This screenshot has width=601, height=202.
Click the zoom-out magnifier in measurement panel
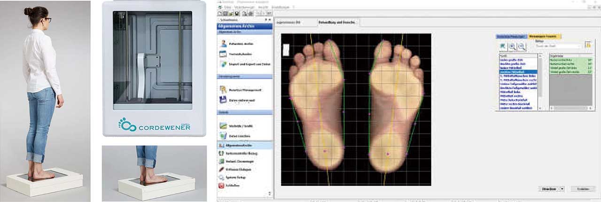pos(521,47)
